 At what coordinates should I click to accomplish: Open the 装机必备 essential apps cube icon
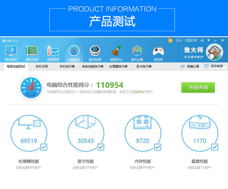137,51
